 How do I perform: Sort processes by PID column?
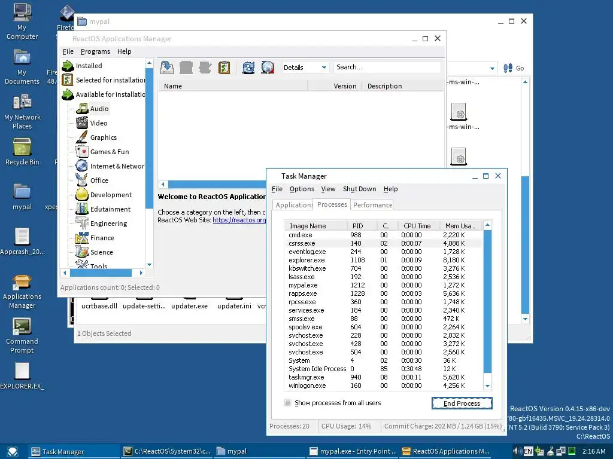pyautogui.click(x=362, y=225)
